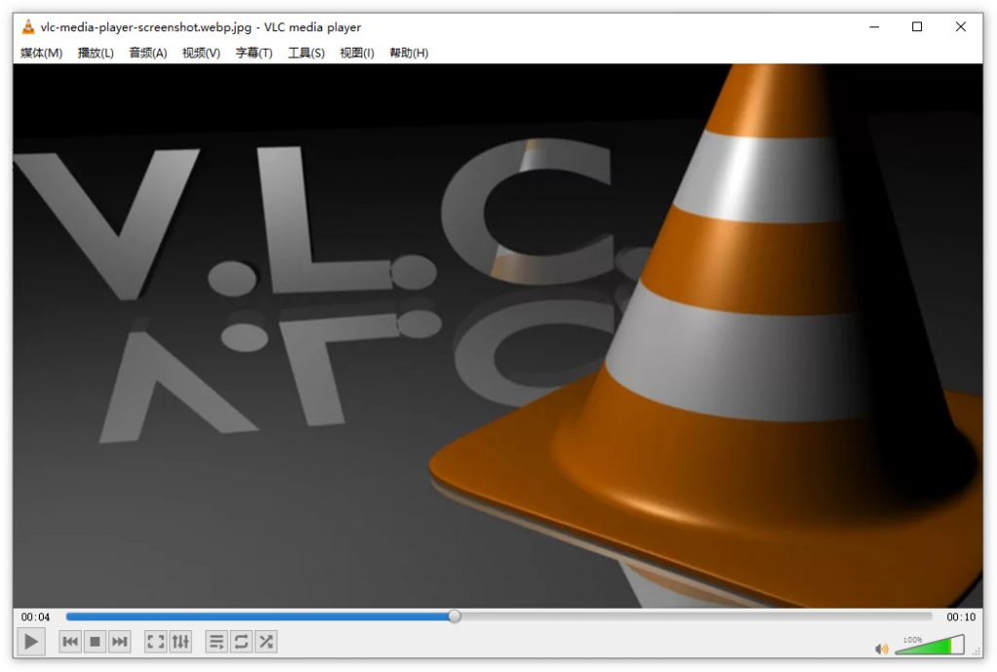Screen dimensions: 997x672
Task: Stop the video playback
Action: (95, 642)
